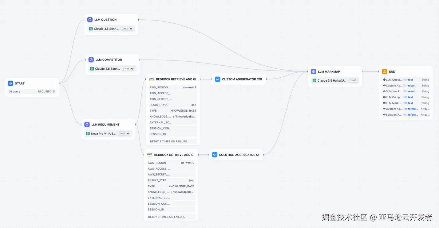Click RESULT_TYPE json in upper Bedrock node
Viewport: 439px width, 228px height.
coord(172,105)
